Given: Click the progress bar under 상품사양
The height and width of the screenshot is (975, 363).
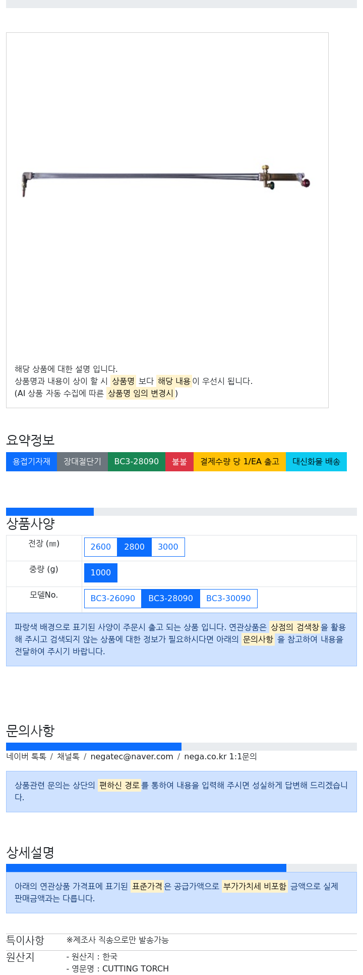Looking at the screenshot, I should coord(181,512).
